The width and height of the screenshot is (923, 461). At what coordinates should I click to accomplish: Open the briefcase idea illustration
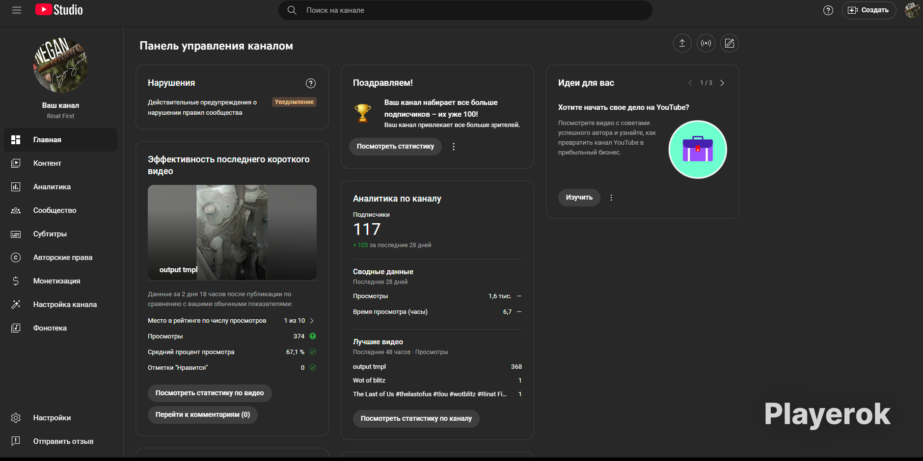click(x=698, y=150)
